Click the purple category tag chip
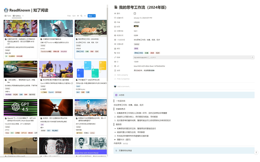260x162 pixels. click(136, 49)
